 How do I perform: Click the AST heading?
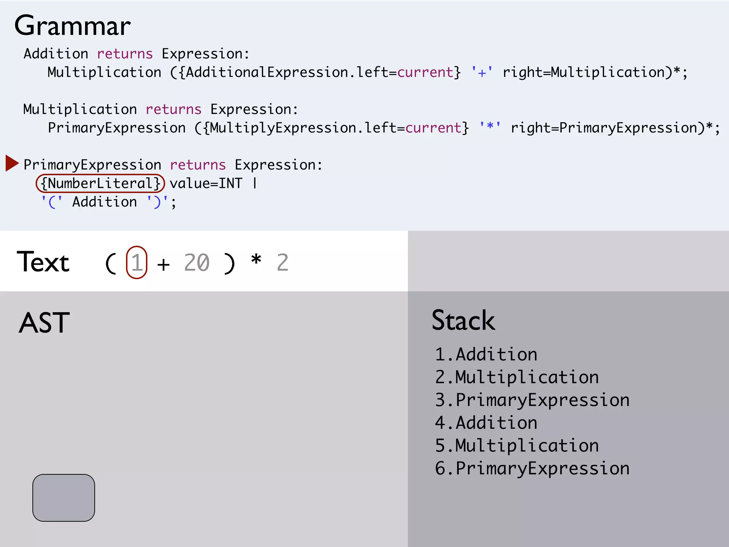click(44, 323)
